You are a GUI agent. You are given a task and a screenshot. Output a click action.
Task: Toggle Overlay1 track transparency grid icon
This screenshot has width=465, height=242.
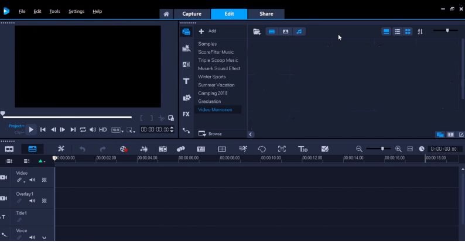point(44,201)
